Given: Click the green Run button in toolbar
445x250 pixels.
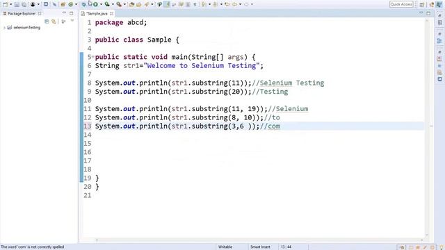Looking at the screenshot, I should (x=95, y=4).
